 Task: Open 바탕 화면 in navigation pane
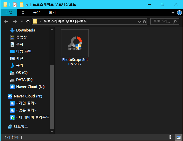pos(24,51)
